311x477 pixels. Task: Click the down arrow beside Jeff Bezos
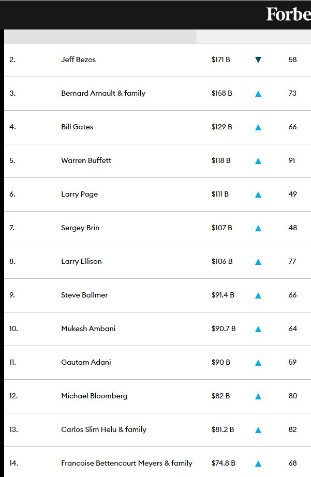tap(258, 60)
